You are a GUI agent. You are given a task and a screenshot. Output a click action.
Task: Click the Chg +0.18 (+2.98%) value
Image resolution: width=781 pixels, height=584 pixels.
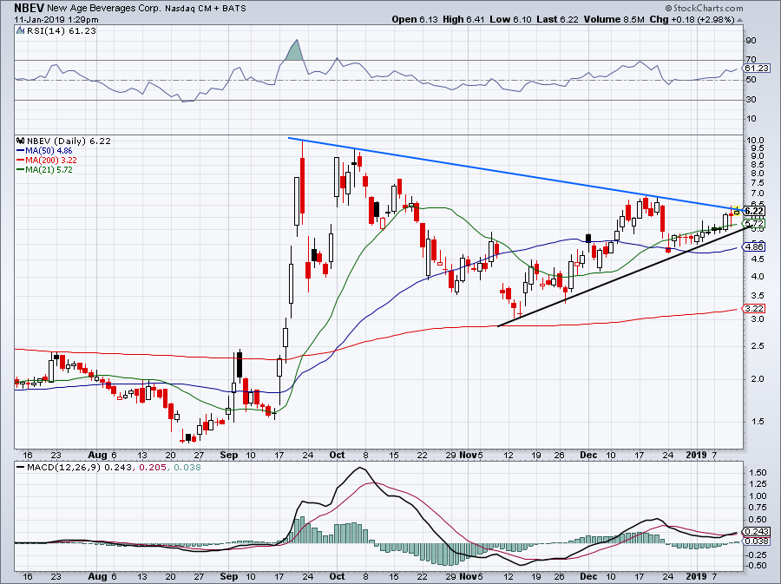692,19
